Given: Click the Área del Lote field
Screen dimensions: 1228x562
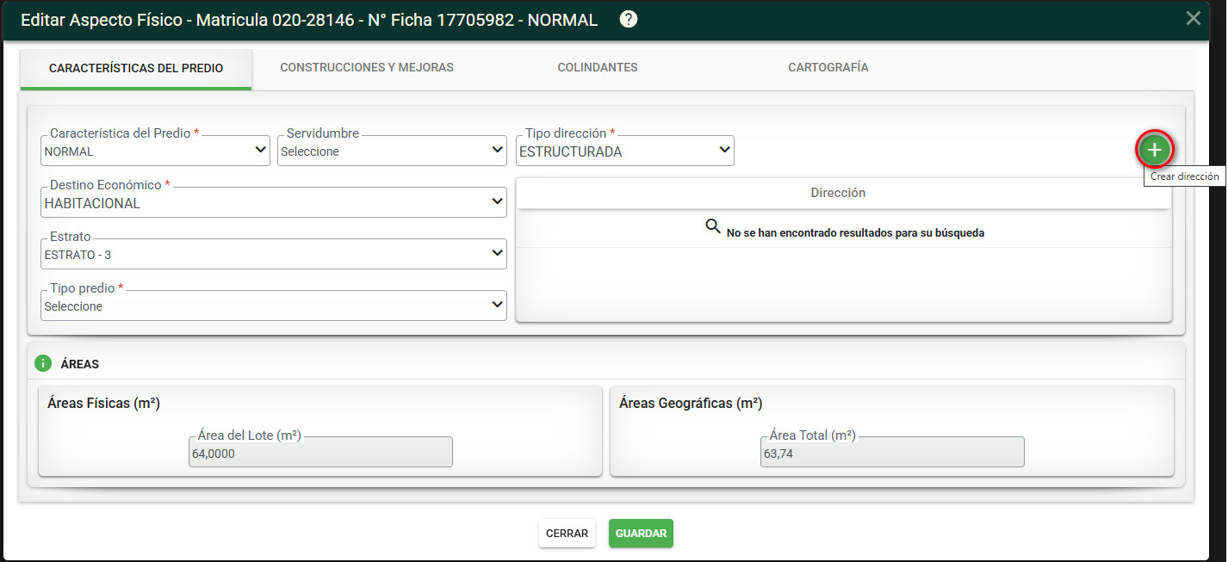Looking at the screenshot, I should (320, 452).
